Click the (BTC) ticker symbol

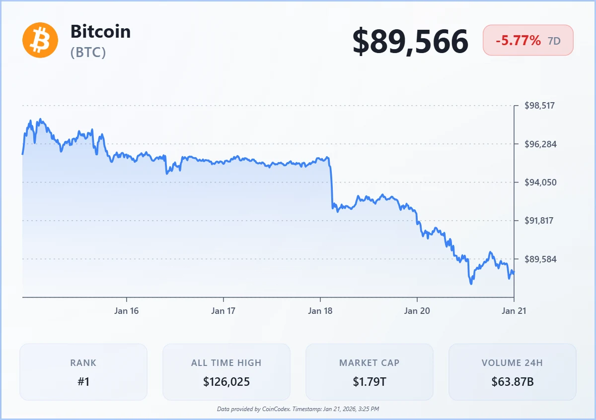[88, 53]
